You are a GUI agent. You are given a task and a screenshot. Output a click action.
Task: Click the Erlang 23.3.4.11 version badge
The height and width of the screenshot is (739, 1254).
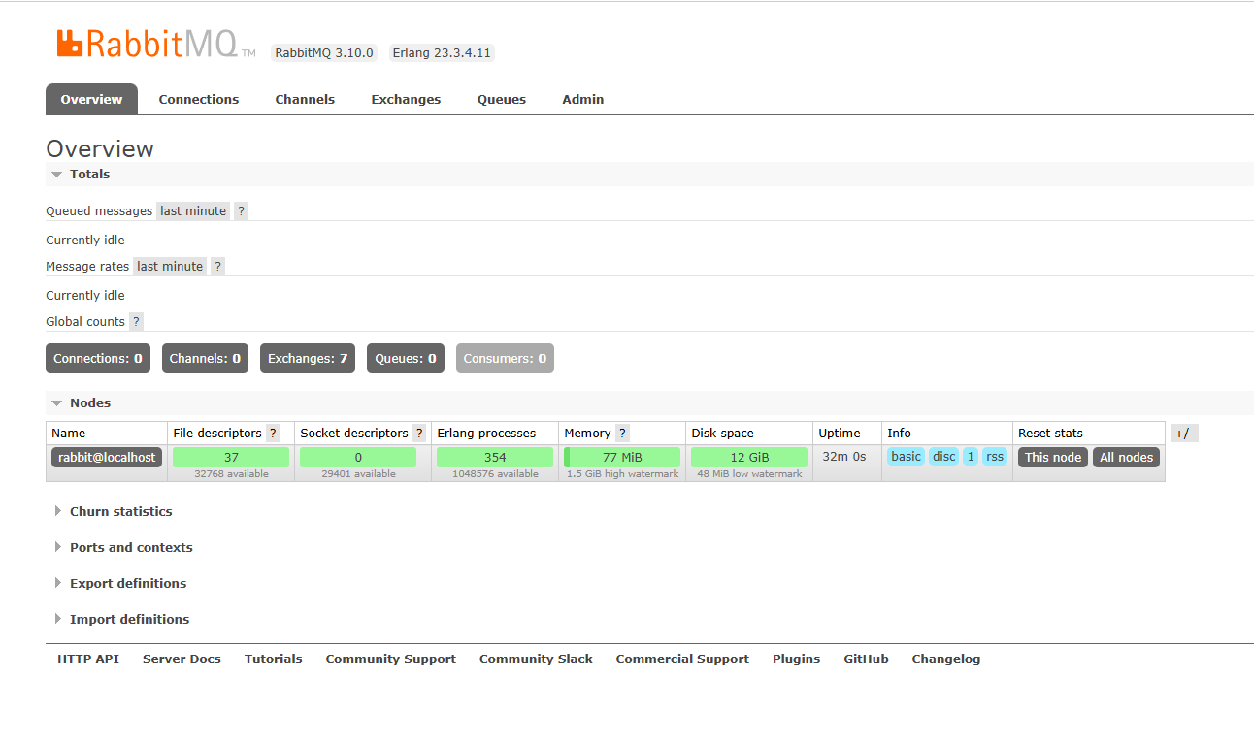click(x=442, y=52)
